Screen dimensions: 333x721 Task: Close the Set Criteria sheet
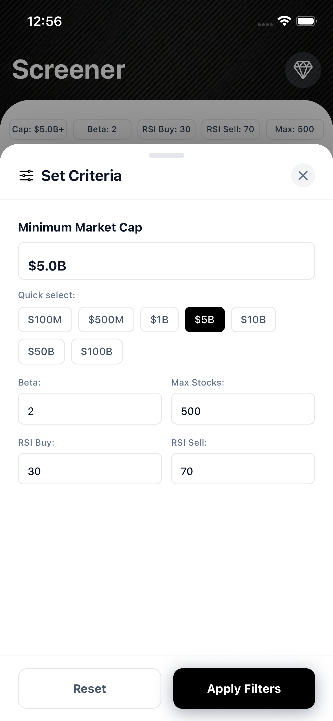(303, 175)
